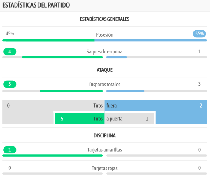Click the green segment of the possession bar

(x=48, y=40)
